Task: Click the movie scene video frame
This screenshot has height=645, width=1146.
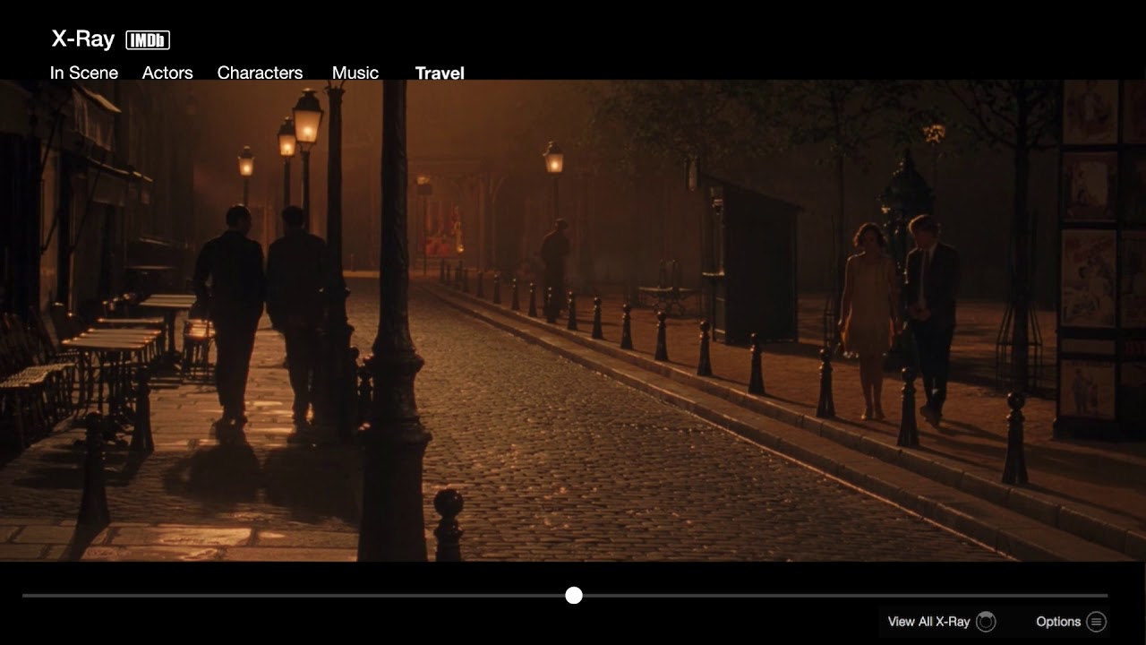Action: (x=573, y=321)
